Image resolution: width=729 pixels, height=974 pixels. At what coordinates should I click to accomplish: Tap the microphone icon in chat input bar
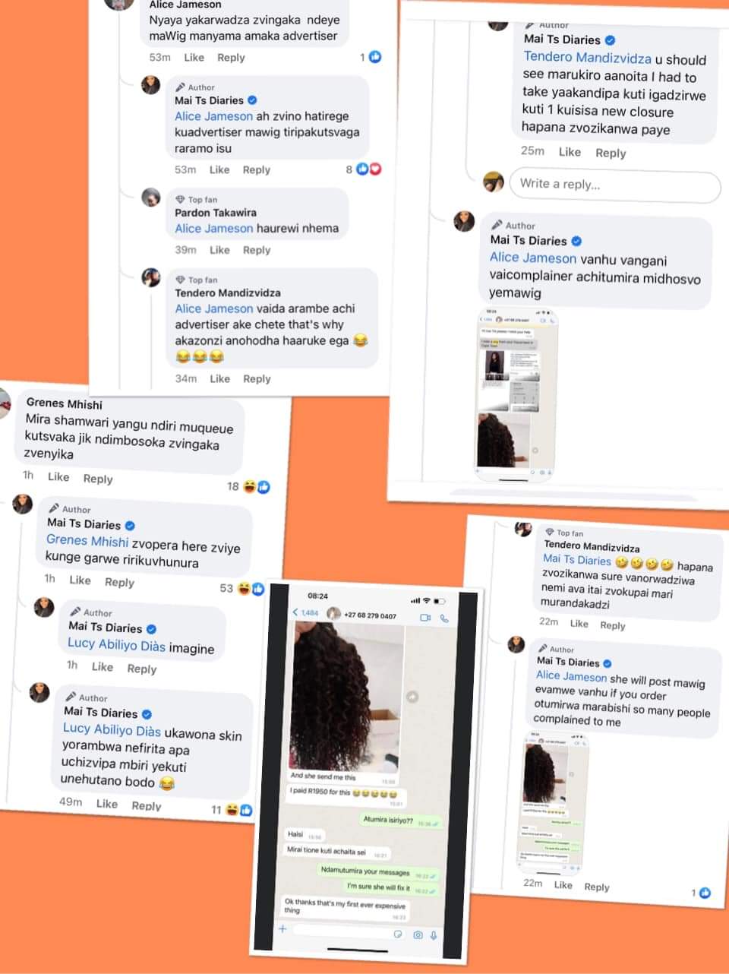434,935
